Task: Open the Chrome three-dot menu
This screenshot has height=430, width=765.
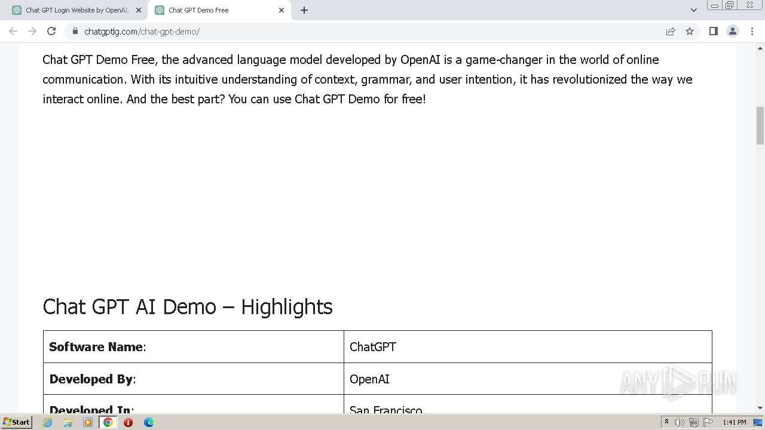Action: [752, 31]
